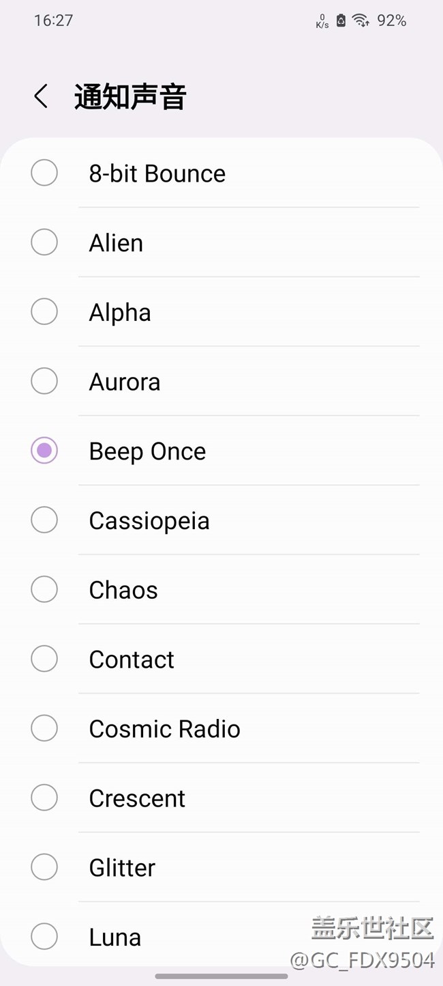Choose the Chaos radio button
443x986 pixels.
coord(44,590)
